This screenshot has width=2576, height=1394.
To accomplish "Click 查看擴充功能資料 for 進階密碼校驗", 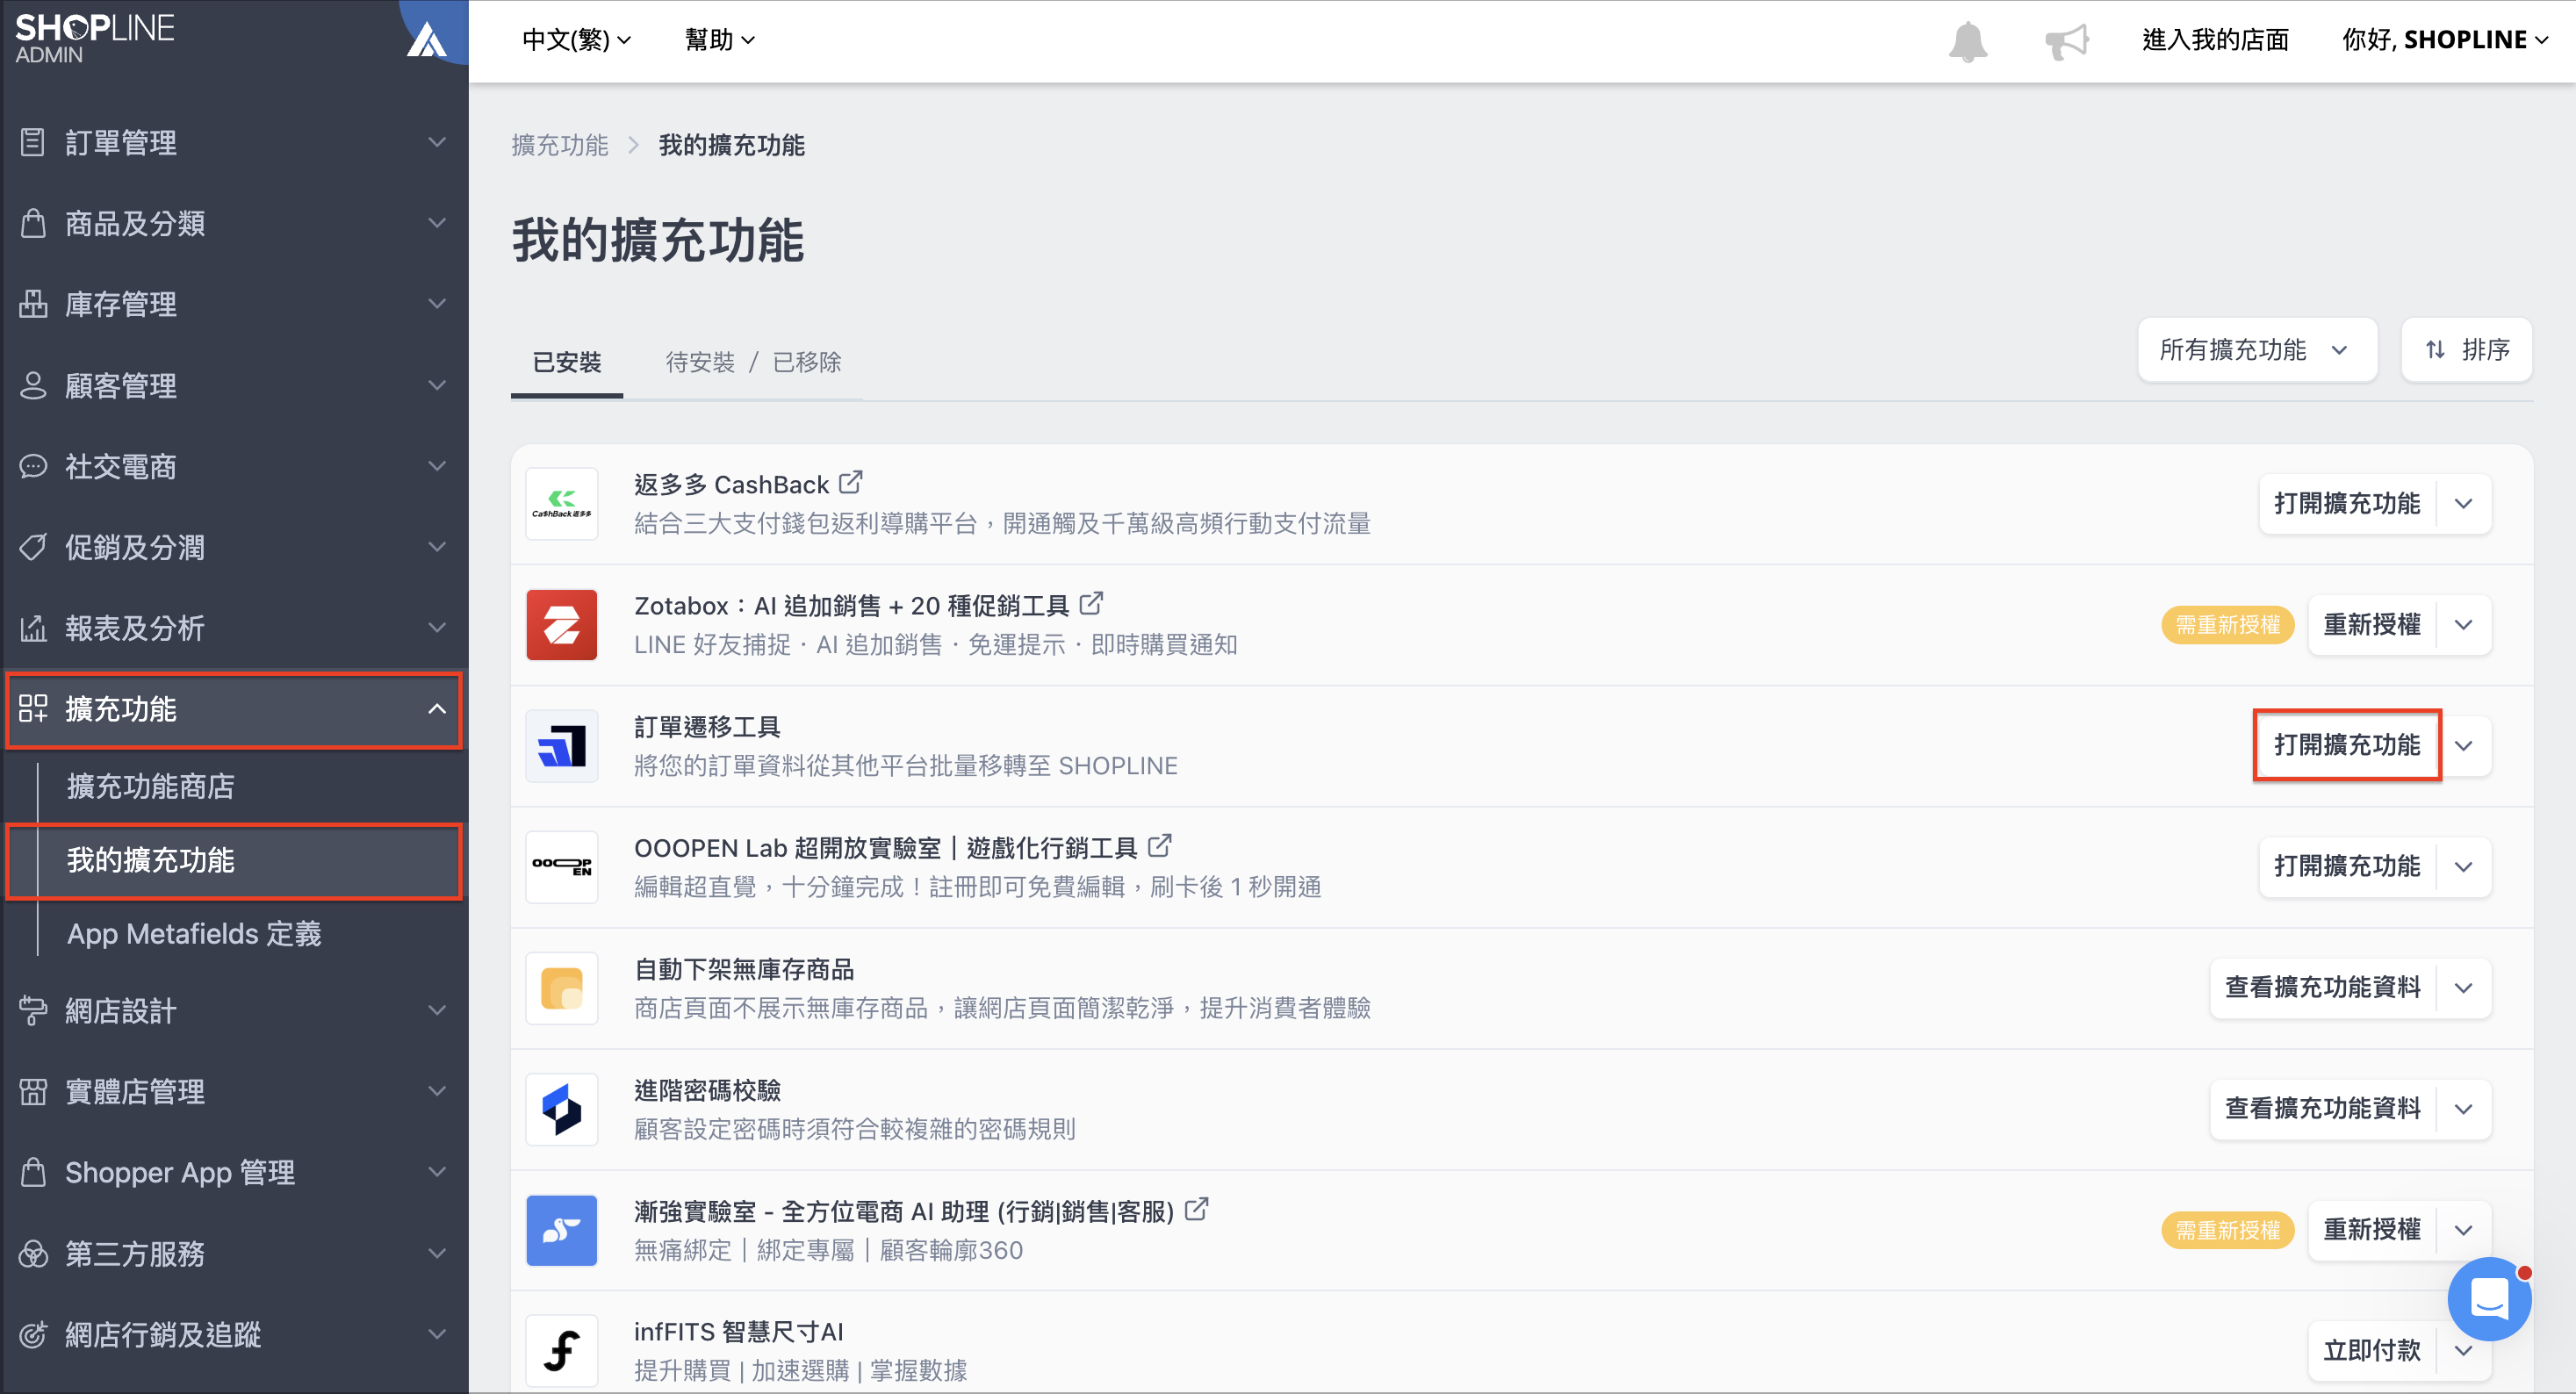I will 2322,1108.
